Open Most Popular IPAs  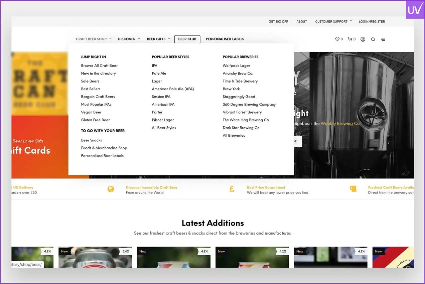point(96,104)
